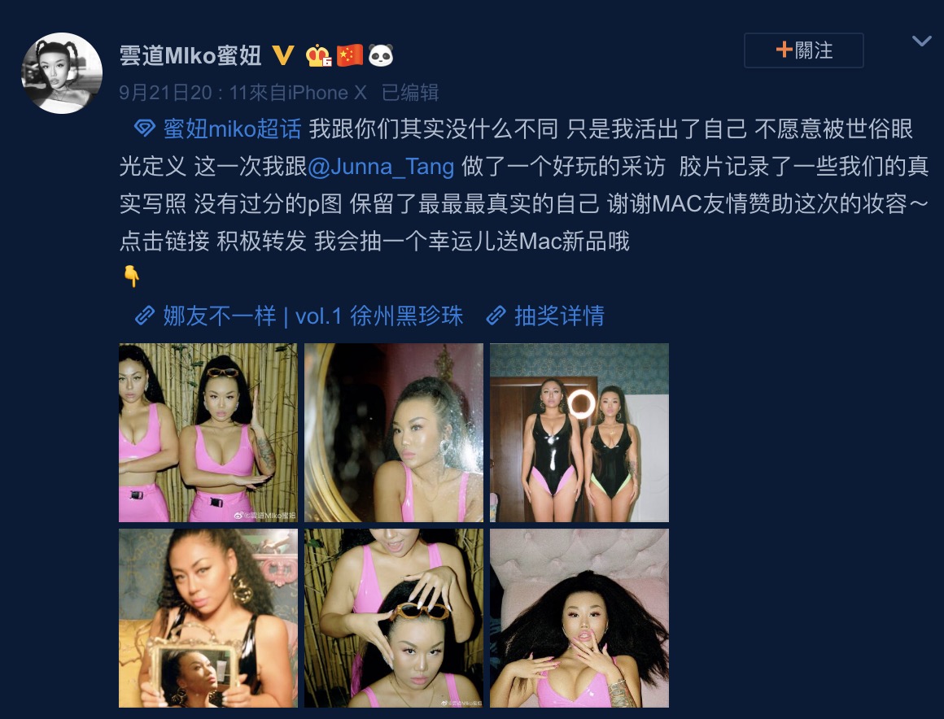Click the link icon beside 抽奖详情
The width and height of the screenshot is (944, 719).
coord(496,316)
